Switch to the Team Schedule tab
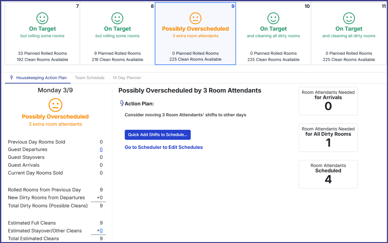Image resolution: width=388 pixels, height=243 pixels. 90,78
